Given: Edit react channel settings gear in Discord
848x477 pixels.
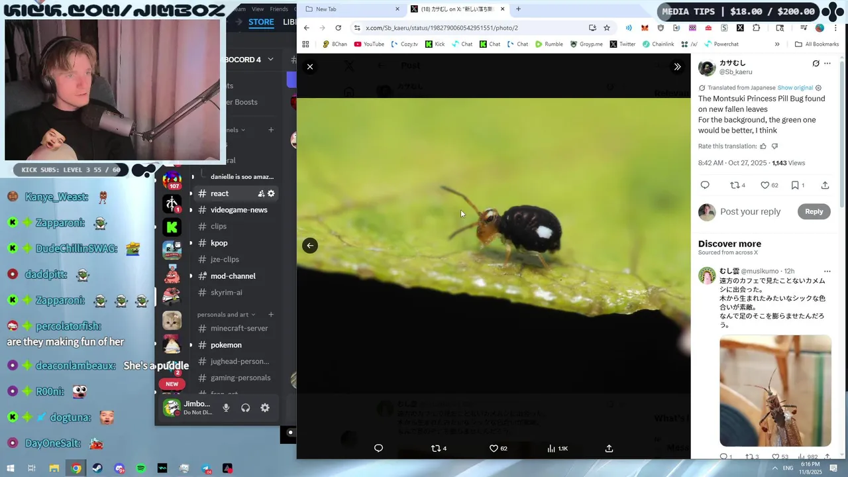Looking at the screenshot, I should [x=271, y=193].
